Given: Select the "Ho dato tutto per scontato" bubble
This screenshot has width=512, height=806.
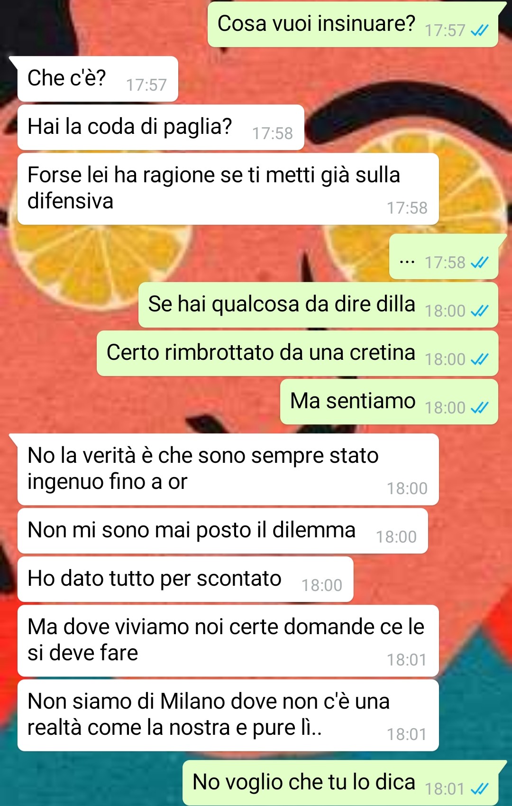Looking at the screenshot, I should click(x=185, y=579).
